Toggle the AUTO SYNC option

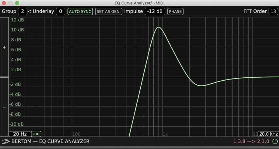[80, 12]
